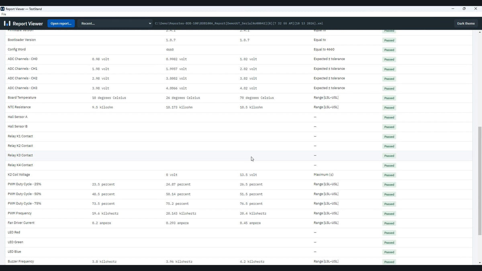Click the Open report... button
This screenshot has height=271, width=482.
click(x=61, y=24)
